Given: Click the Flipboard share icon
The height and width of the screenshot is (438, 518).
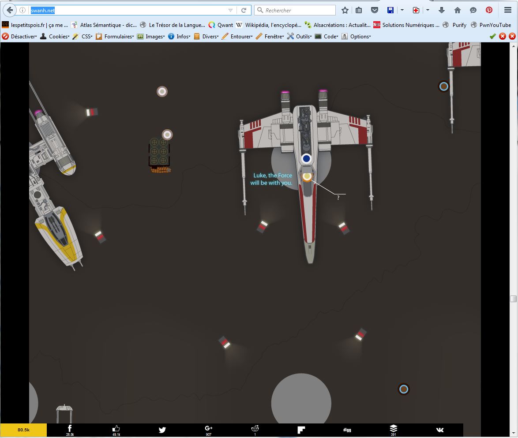Looking at the screenshot, I should pos(301,430).
